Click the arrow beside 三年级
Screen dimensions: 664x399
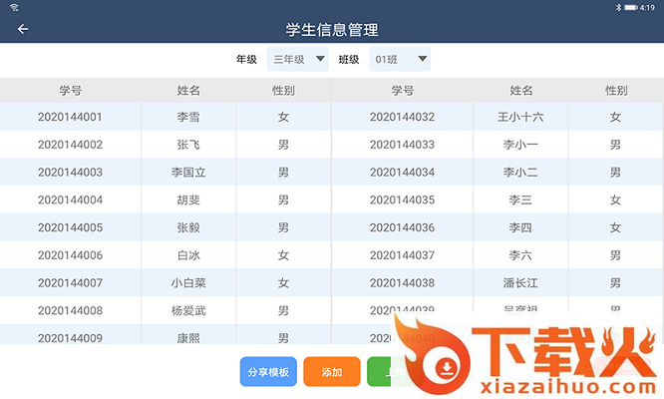[320, 60]
